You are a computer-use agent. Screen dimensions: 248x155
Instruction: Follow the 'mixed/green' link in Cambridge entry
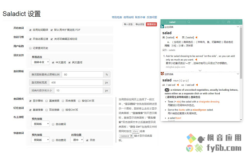point(199,110)
